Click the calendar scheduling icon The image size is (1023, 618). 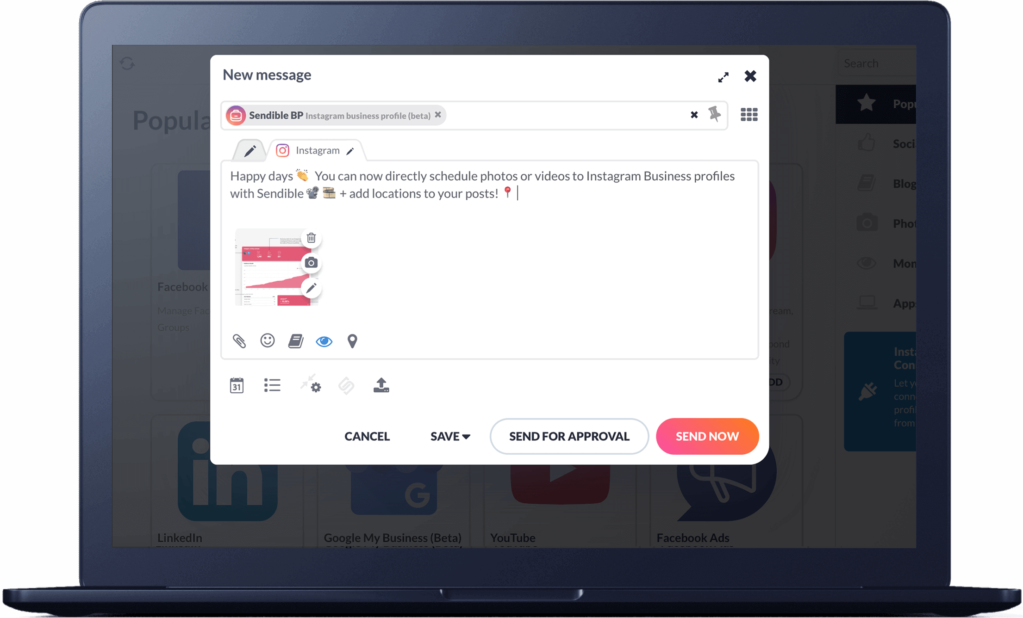pos(237,386)
